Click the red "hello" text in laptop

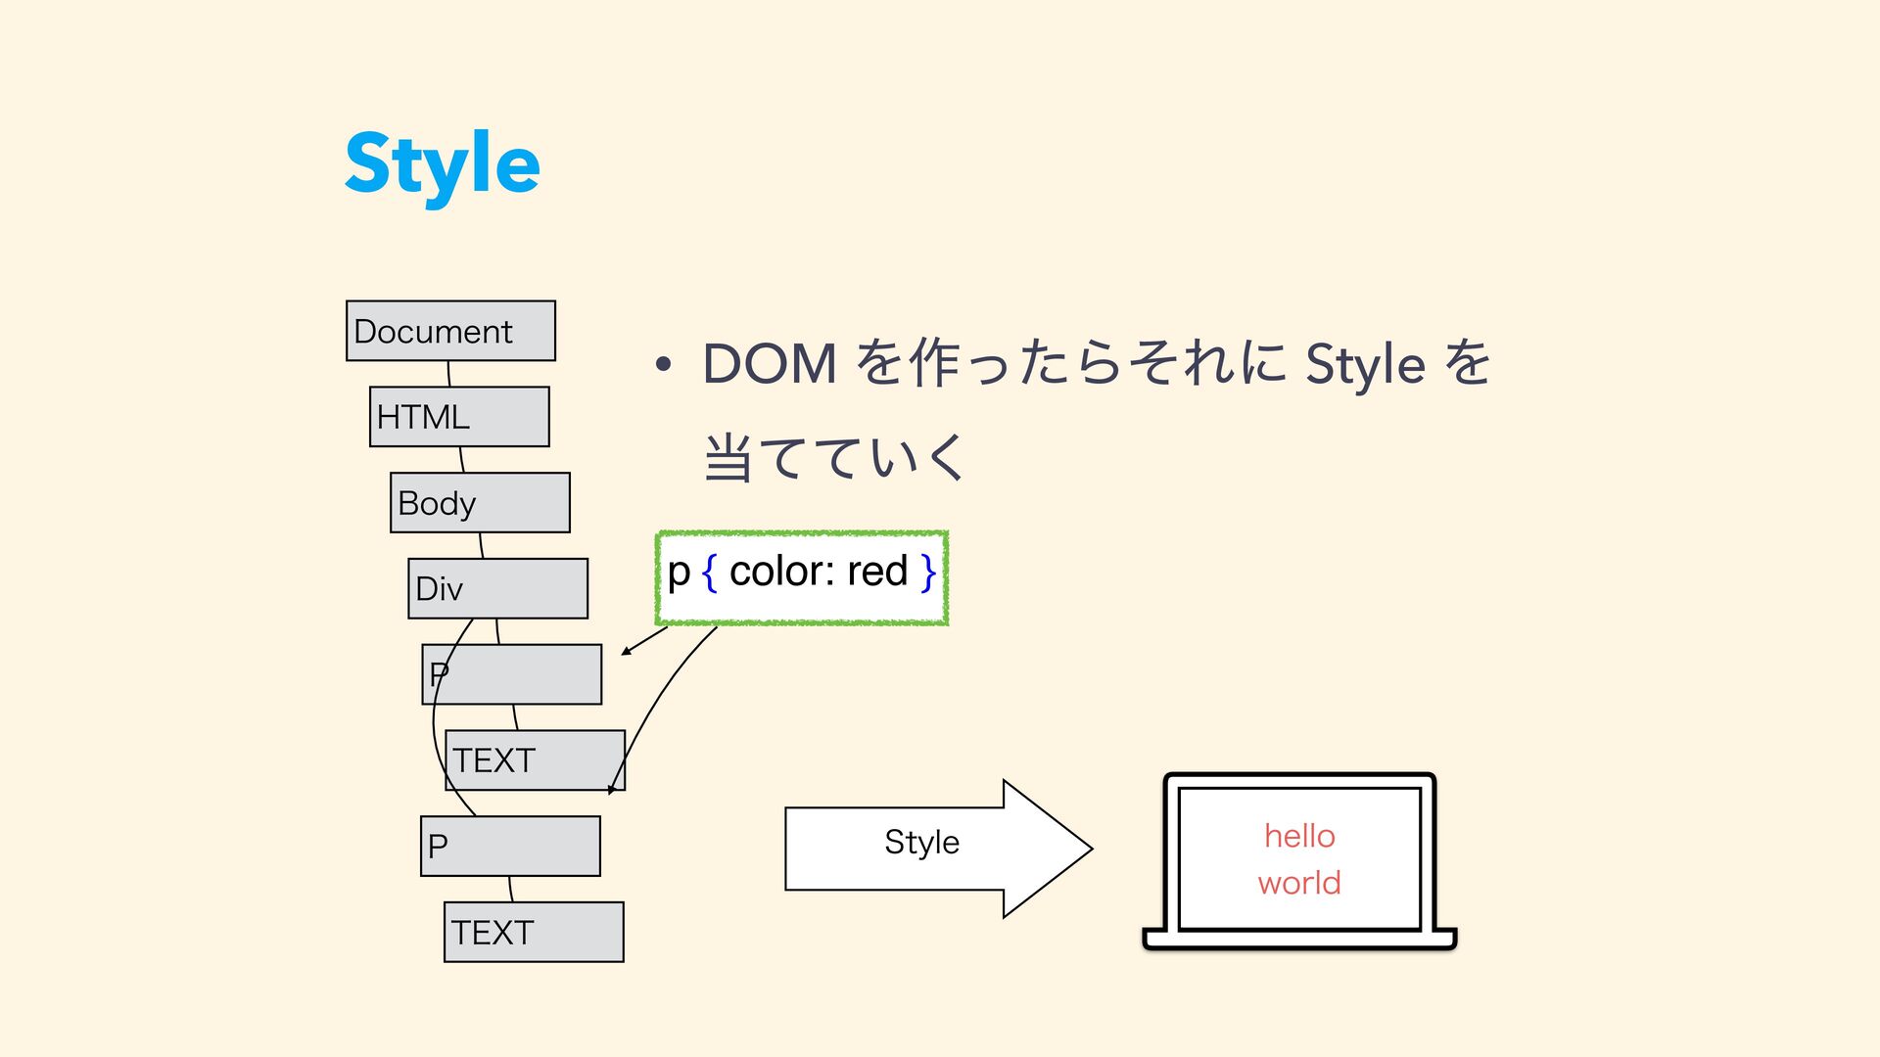pos(1299,836)
